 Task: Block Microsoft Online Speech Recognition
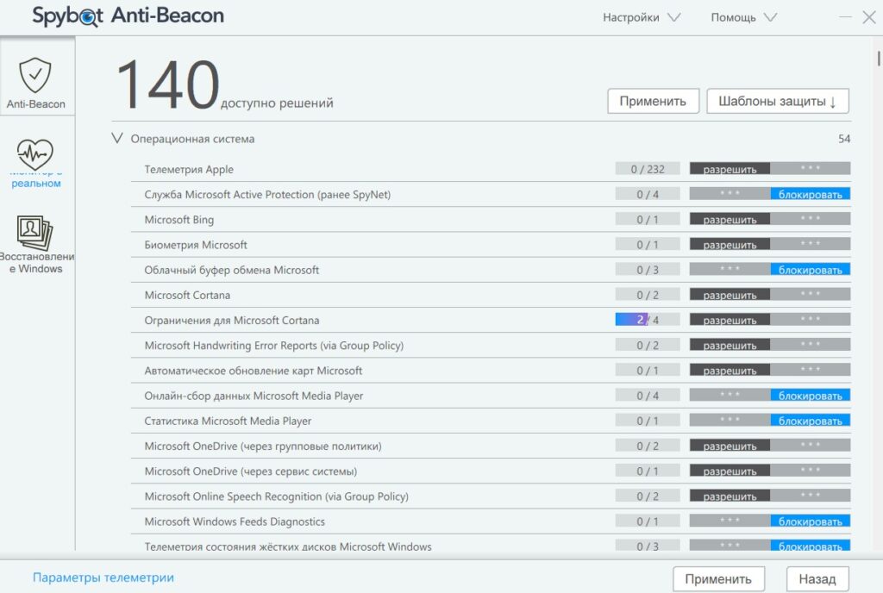pos(811,496)
